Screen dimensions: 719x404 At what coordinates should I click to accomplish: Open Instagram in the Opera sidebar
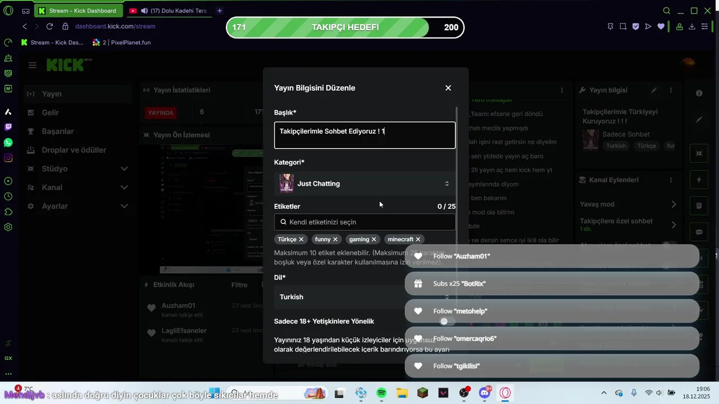[x=8, y=158]
